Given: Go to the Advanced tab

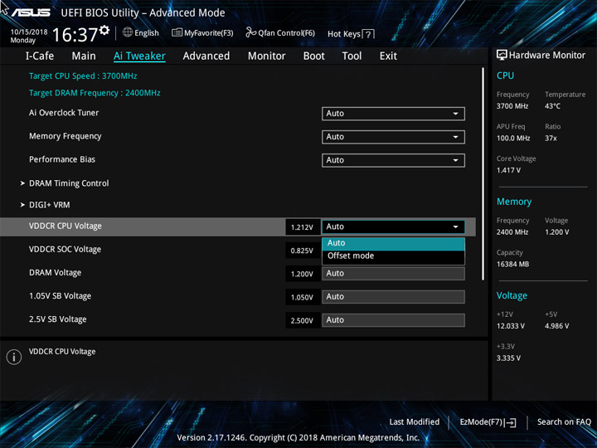Looking at the screenshot, I should click(x=206, y=56).
